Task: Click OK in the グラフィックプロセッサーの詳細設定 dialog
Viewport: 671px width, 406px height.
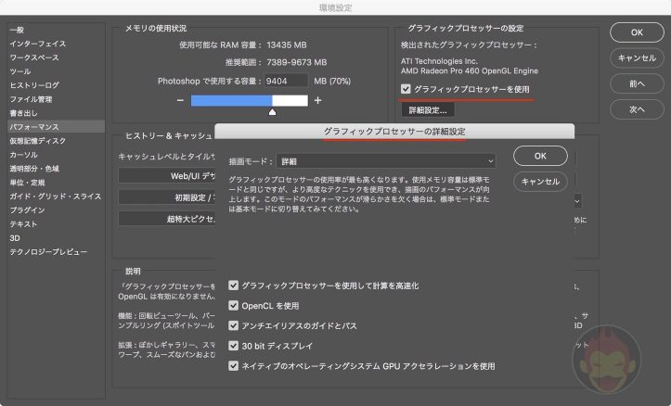Action: pyautogui.click(x=540, y=156)
